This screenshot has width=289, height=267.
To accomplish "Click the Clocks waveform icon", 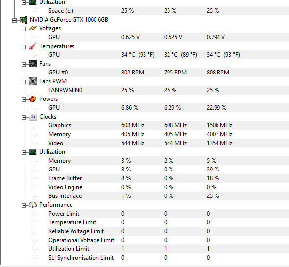I will [33, 117].
